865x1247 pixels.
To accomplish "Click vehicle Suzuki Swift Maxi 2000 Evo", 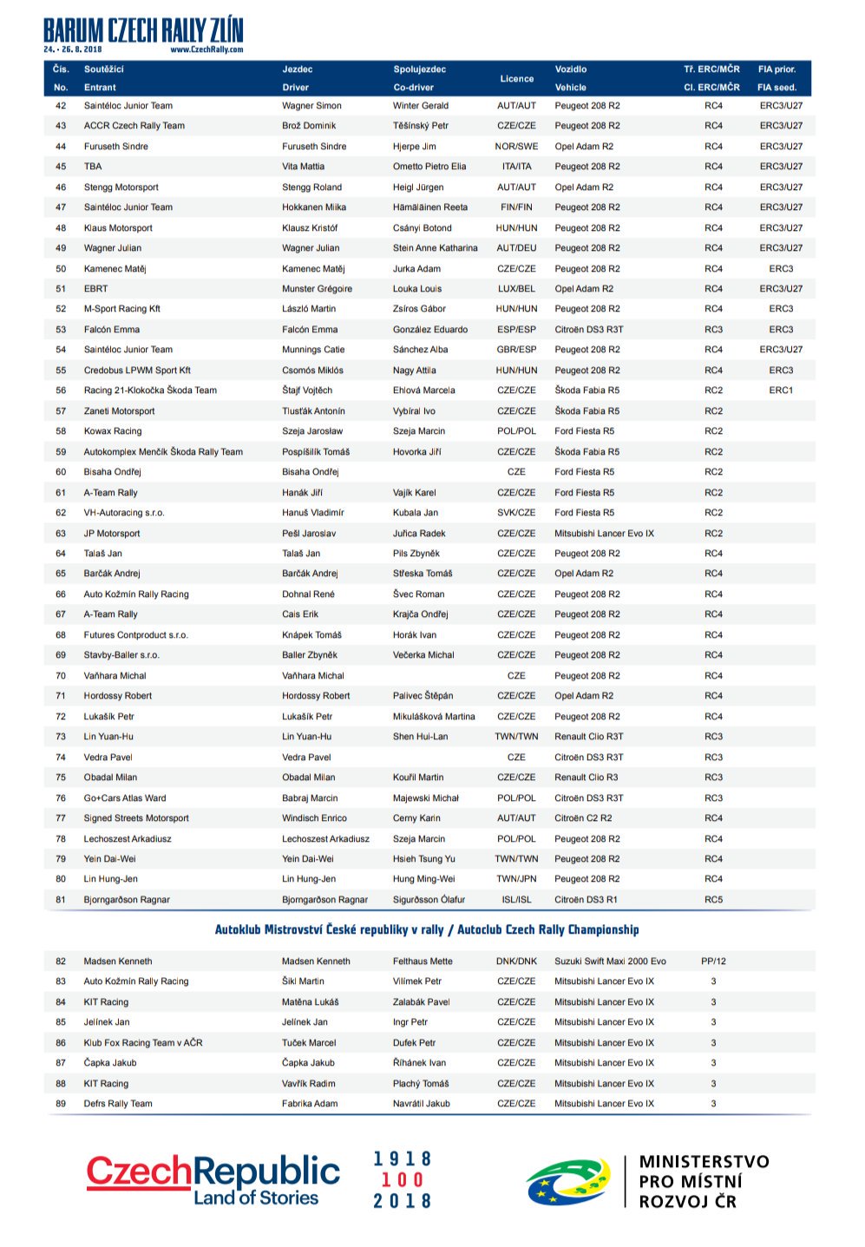I will 610,962.
